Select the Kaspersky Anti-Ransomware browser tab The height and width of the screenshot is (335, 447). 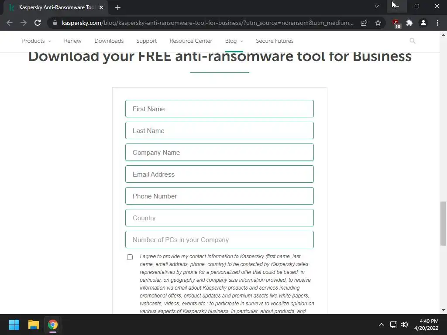pyautogui.click(x=56, y=7)
